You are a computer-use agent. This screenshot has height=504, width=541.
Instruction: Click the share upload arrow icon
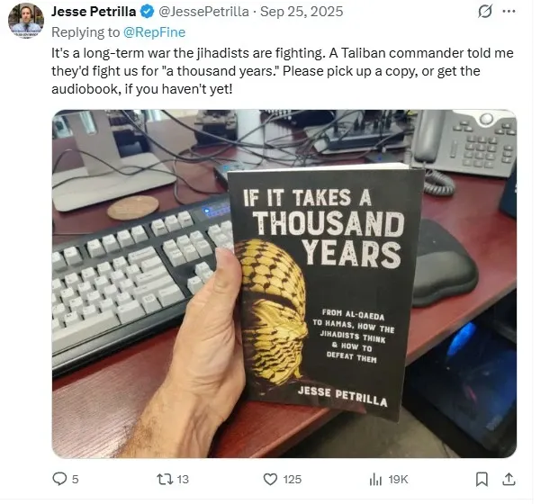tap(509, 479)
